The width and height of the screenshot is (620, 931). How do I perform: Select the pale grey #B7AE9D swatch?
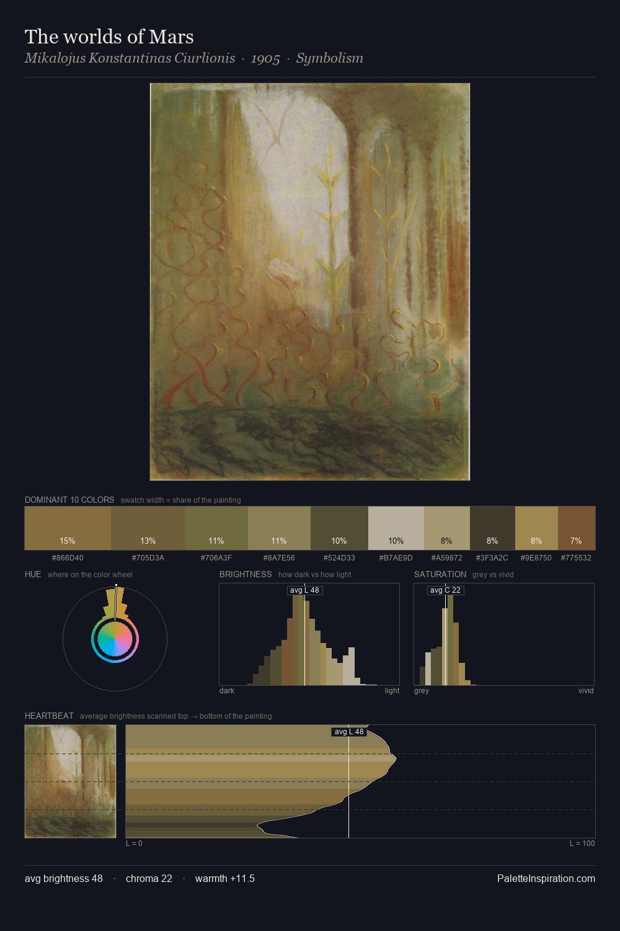coord(396,528)
